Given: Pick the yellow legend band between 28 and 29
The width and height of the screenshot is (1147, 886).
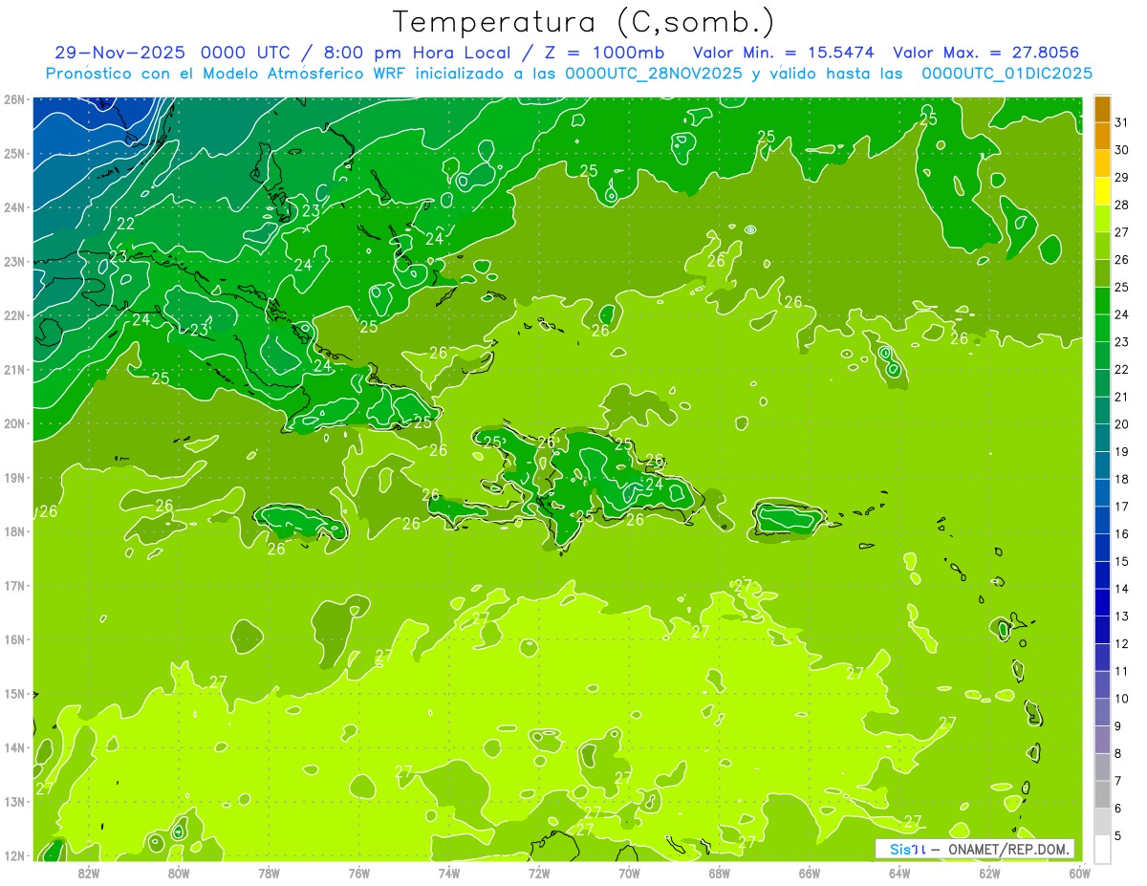Looking at the screenshot, I should pos(1102,191).
